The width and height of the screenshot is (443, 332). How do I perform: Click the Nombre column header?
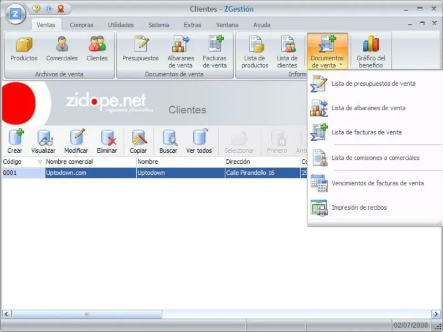coord(181,162)
